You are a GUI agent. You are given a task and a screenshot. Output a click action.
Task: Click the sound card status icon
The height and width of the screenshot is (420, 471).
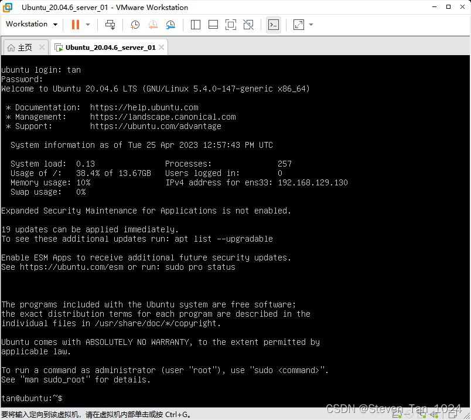435,415
